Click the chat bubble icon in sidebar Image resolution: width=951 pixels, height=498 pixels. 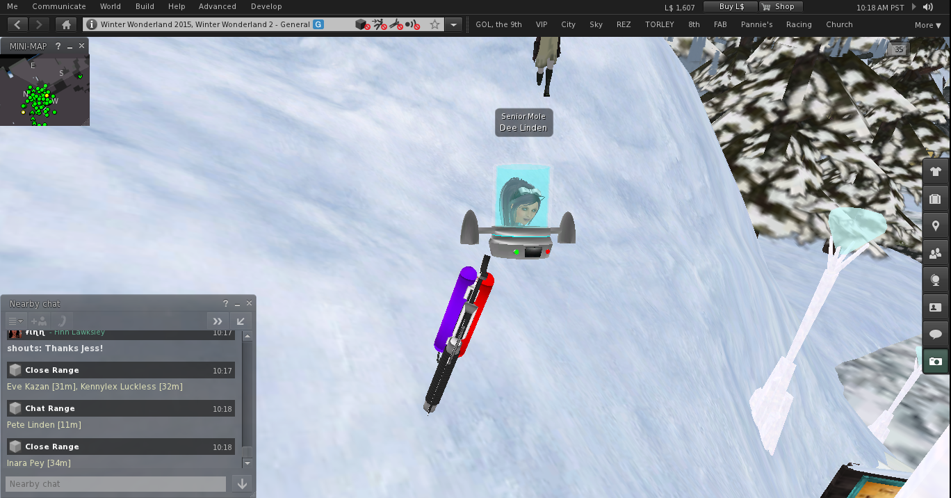[x=935, y=335]
